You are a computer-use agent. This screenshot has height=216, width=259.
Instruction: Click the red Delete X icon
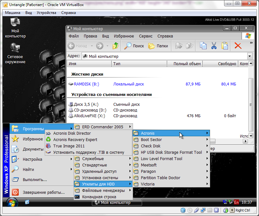pos(238,46)
